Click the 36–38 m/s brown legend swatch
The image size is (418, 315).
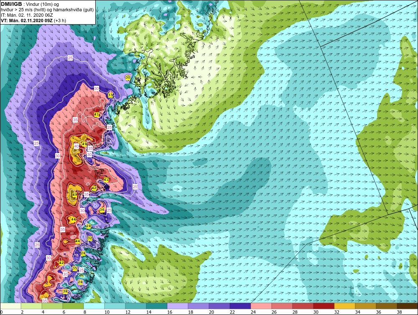click(x=387, y=306)
